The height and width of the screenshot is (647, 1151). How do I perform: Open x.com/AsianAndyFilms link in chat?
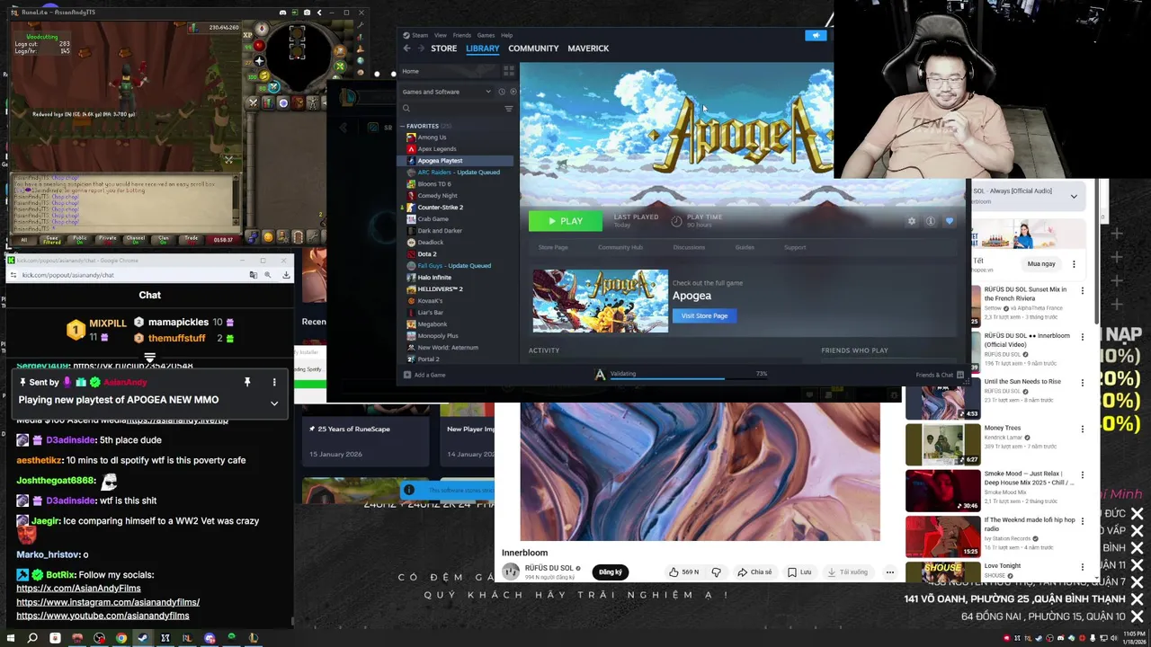point(78,589)
